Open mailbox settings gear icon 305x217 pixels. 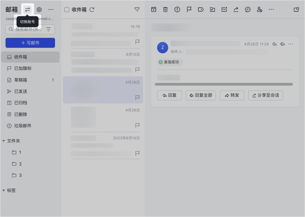[x=39, y=10]
